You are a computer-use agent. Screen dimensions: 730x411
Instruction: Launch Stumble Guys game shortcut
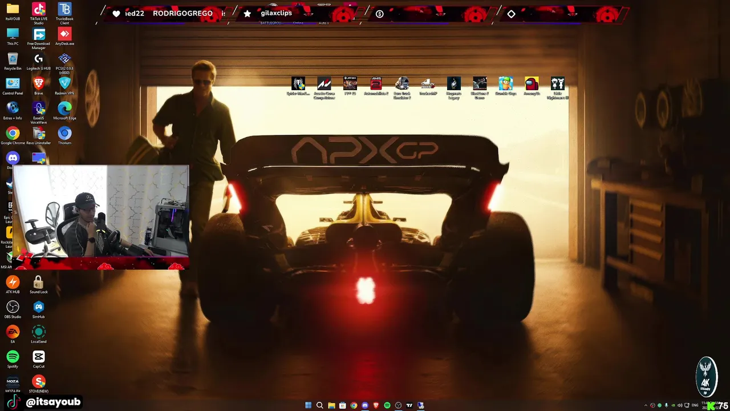[x=505, y=86]
